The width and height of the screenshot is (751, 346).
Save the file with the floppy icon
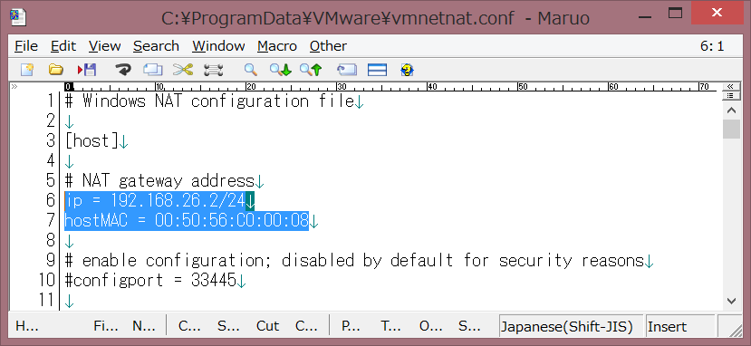(87, 70)
